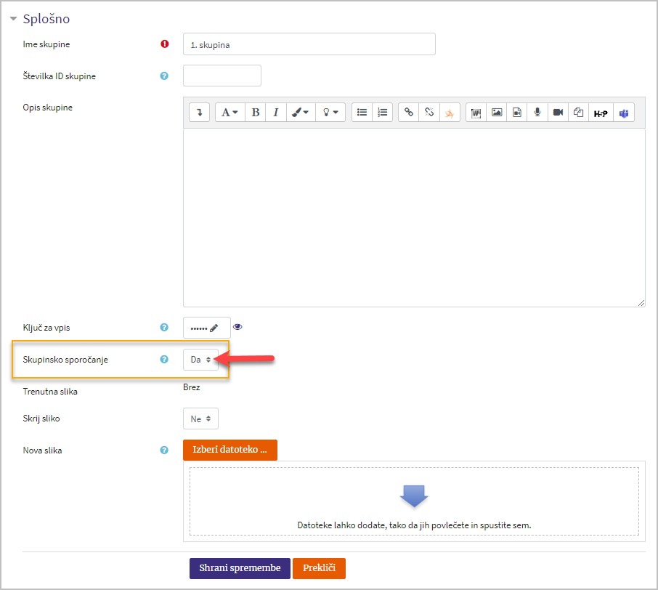Insert an unordered bullet list
Screen dimensions: 658x590
tap(362, 113)
